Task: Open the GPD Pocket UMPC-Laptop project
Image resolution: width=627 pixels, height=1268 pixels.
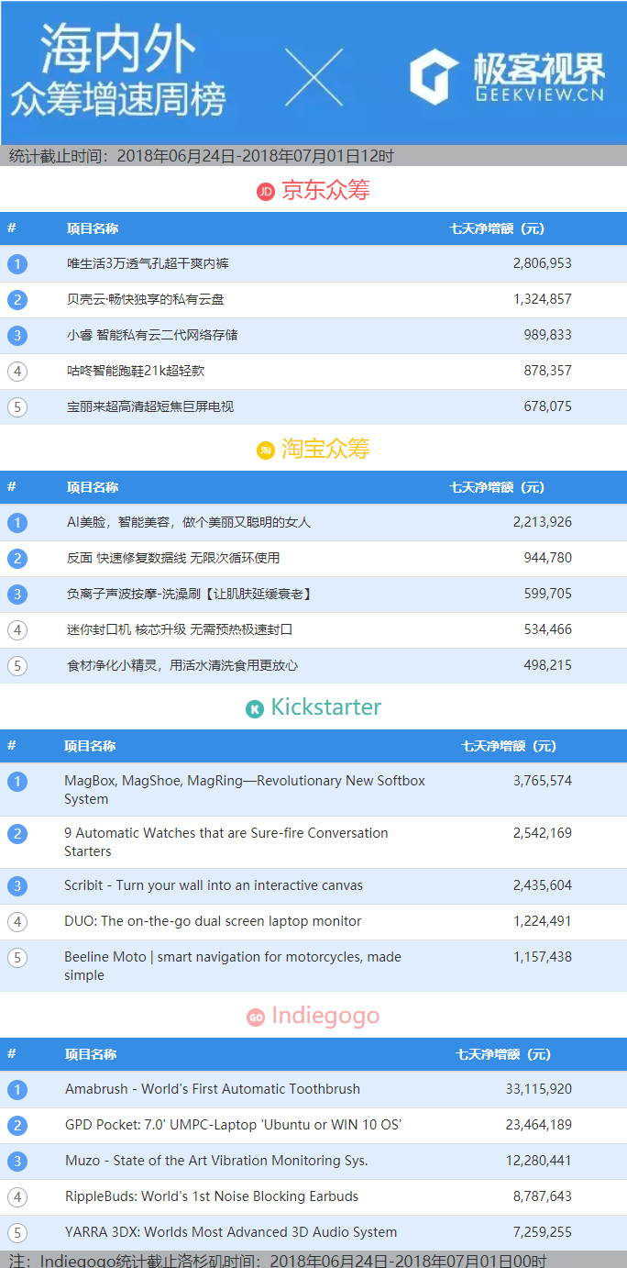Action: click(233, 1124)
